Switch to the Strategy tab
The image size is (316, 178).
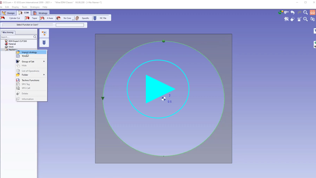pyautogui.click(x=40, y=13)
